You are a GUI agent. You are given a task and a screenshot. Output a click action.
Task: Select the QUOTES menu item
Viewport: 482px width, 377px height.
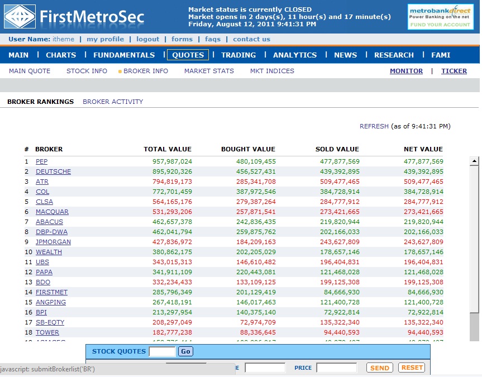tap(188, 55)
